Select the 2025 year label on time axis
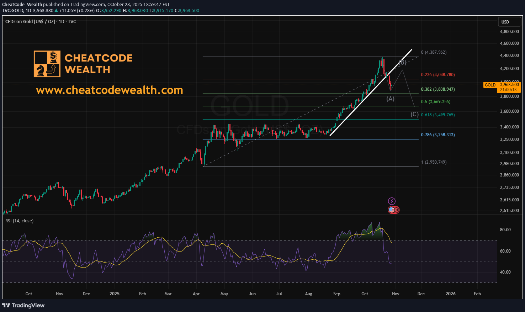 click(x=114, y=294)
